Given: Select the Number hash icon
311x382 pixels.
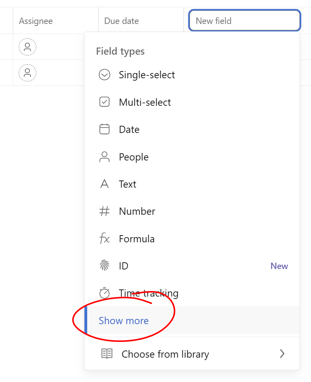Looking at the screenshot, I should click(104, 211).
